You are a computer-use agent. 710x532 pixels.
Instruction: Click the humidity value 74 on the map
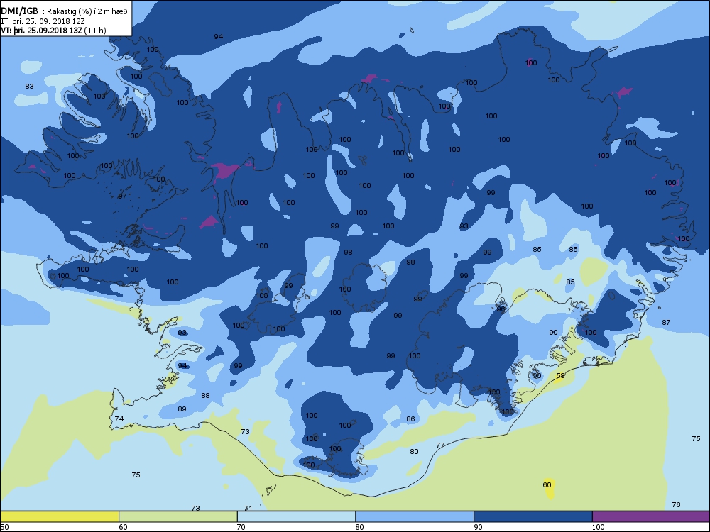[119, 419]
